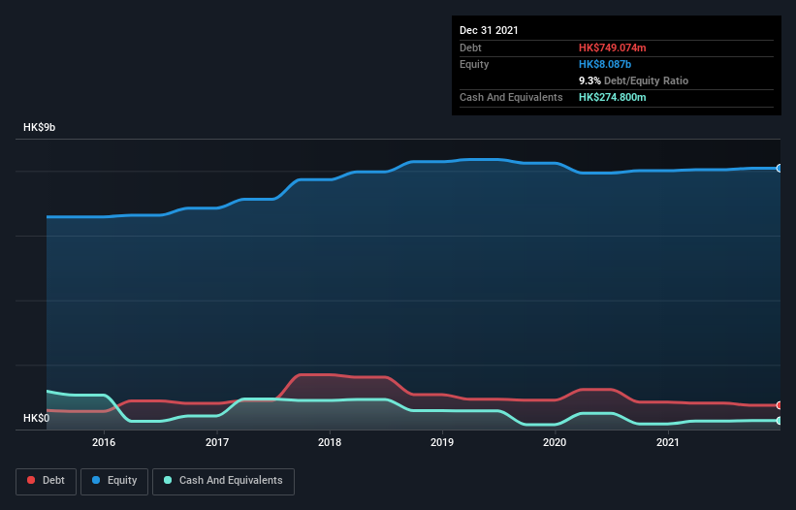Click the 2017 x-axis label
The height and width of the screenshot is (510, 796).
[217, 442]
